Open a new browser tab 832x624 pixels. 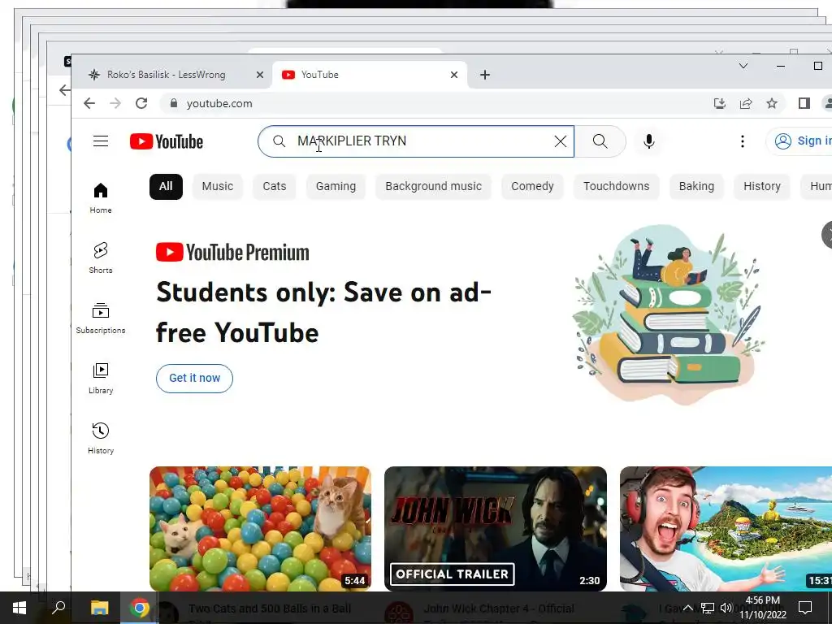tap(484, 75)
